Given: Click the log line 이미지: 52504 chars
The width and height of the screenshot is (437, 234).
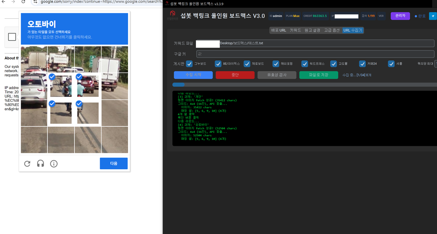Looking at the screenshot, I should (196, 135).
